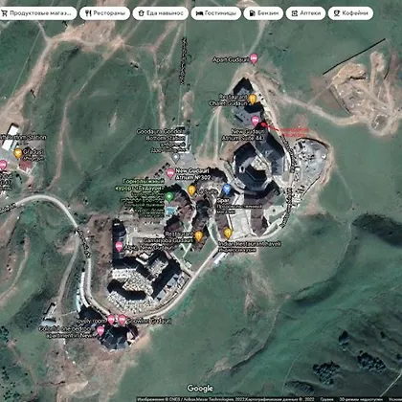The height and width of the screenshot is (402, 402).
Task: Click the Restaurant Gamarjoba Gudauri label
Action: point(168,237)
